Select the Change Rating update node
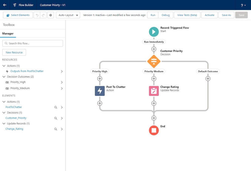The width and height of the screenshot is (251, 171). click(154, 91)
